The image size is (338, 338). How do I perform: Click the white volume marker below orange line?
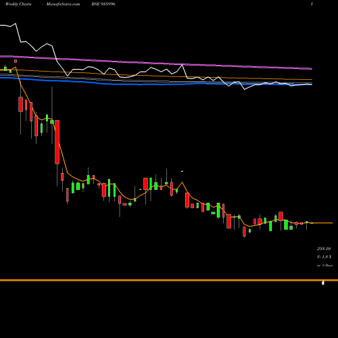click(x=323, y=283)
